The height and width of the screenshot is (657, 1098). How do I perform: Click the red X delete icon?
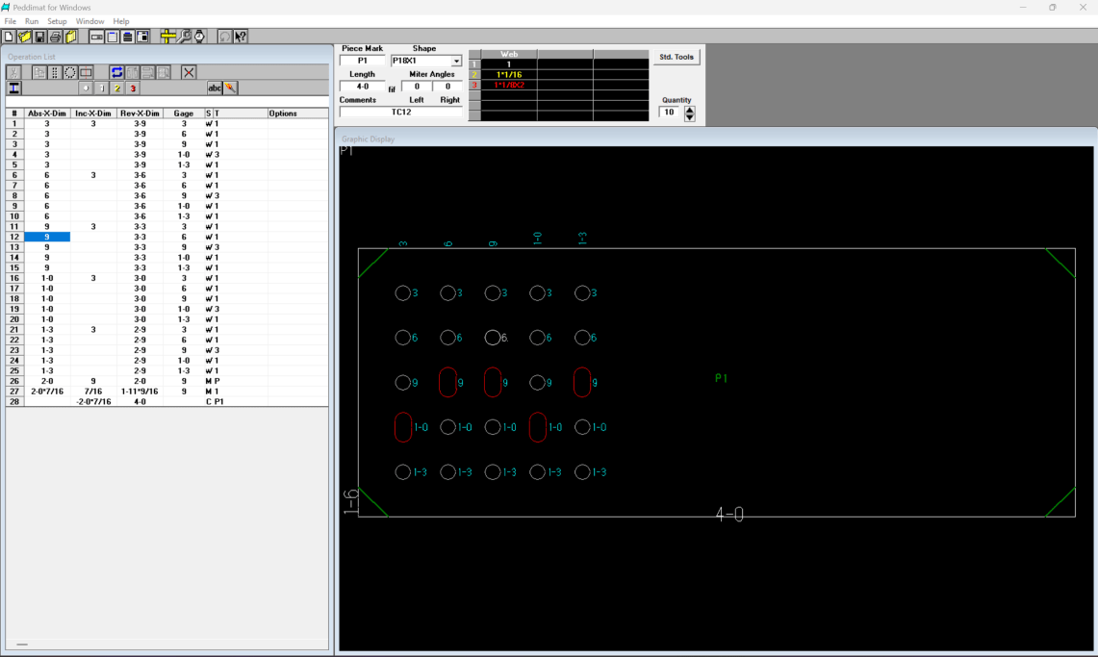[x=189, y=72]
